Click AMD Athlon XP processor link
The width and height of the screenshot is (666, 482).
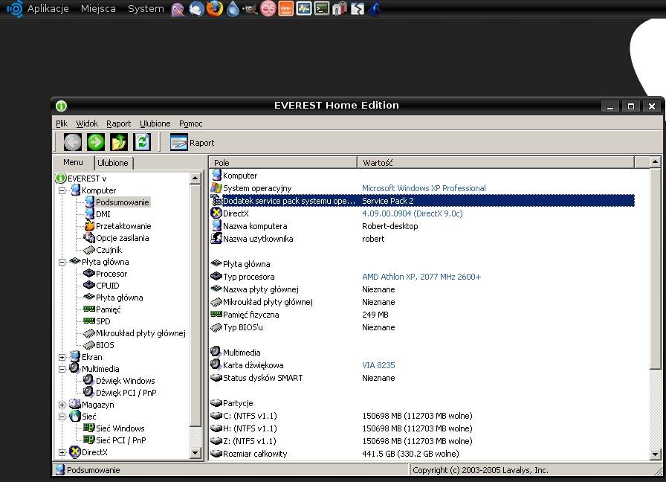pos(421,277)
